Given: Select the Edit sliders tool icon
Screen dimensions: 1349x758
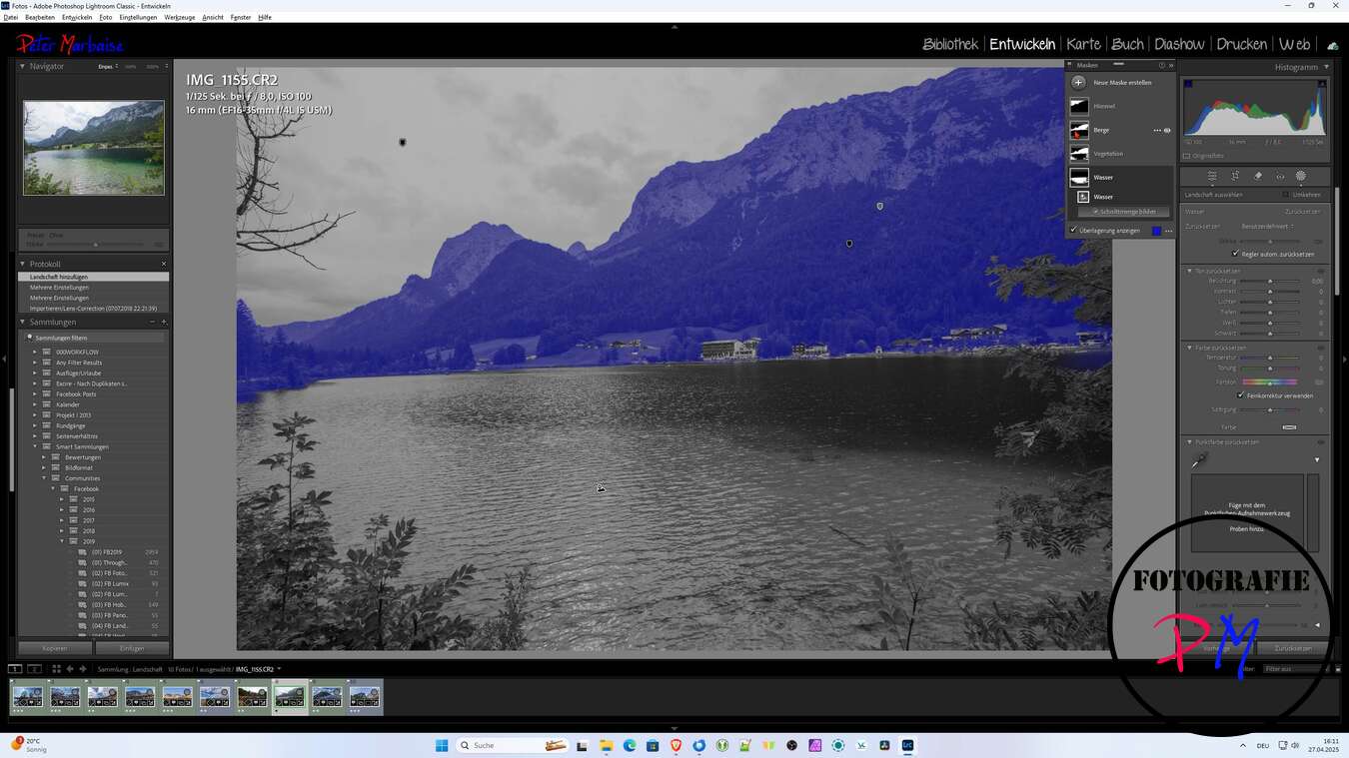Looking at the screenshot, I should click(1212, 176).
